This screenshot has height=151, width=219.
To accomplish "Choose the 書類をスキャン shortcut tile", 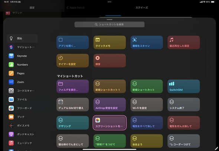I will [x=147, y=42].
